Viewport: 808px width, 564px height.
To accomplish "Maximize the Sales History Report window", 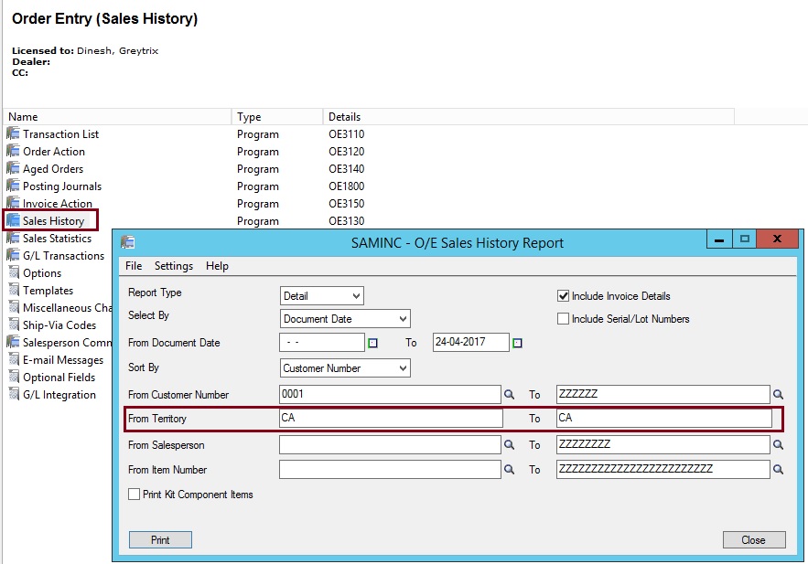I will (744, 239).
